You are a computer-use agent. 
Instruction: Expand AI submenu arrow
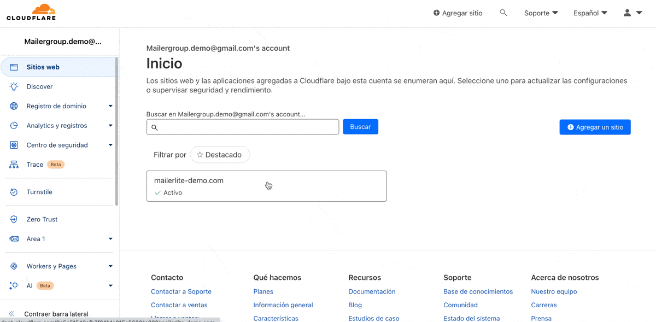pos(110,285)
